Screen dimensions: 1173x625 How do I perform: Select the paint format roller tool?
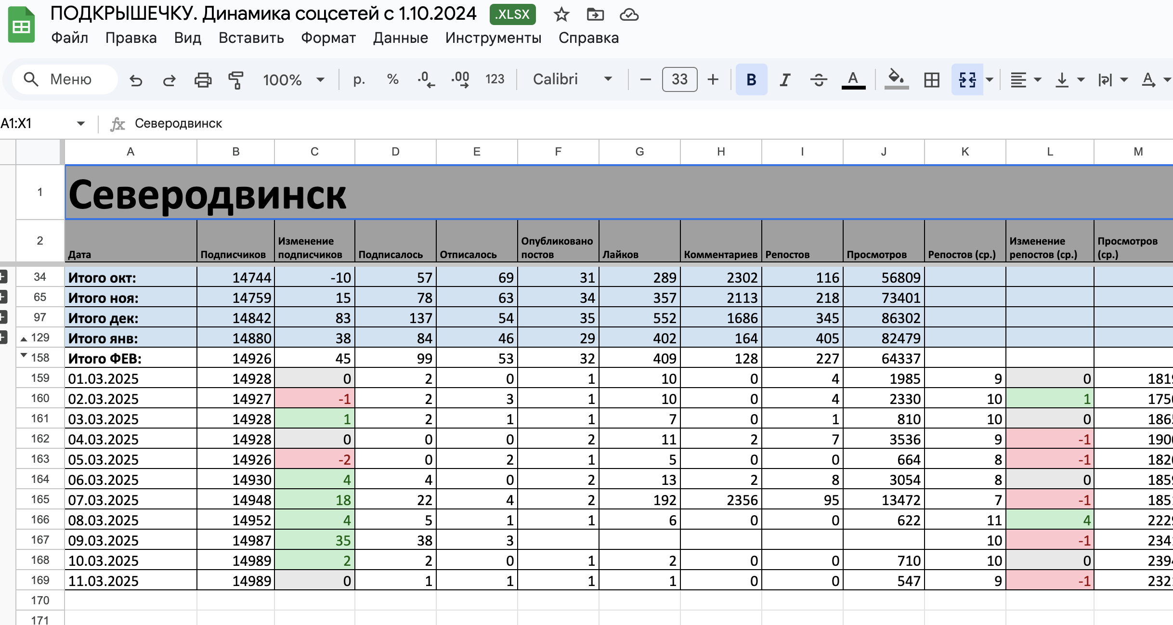[236, 80]
